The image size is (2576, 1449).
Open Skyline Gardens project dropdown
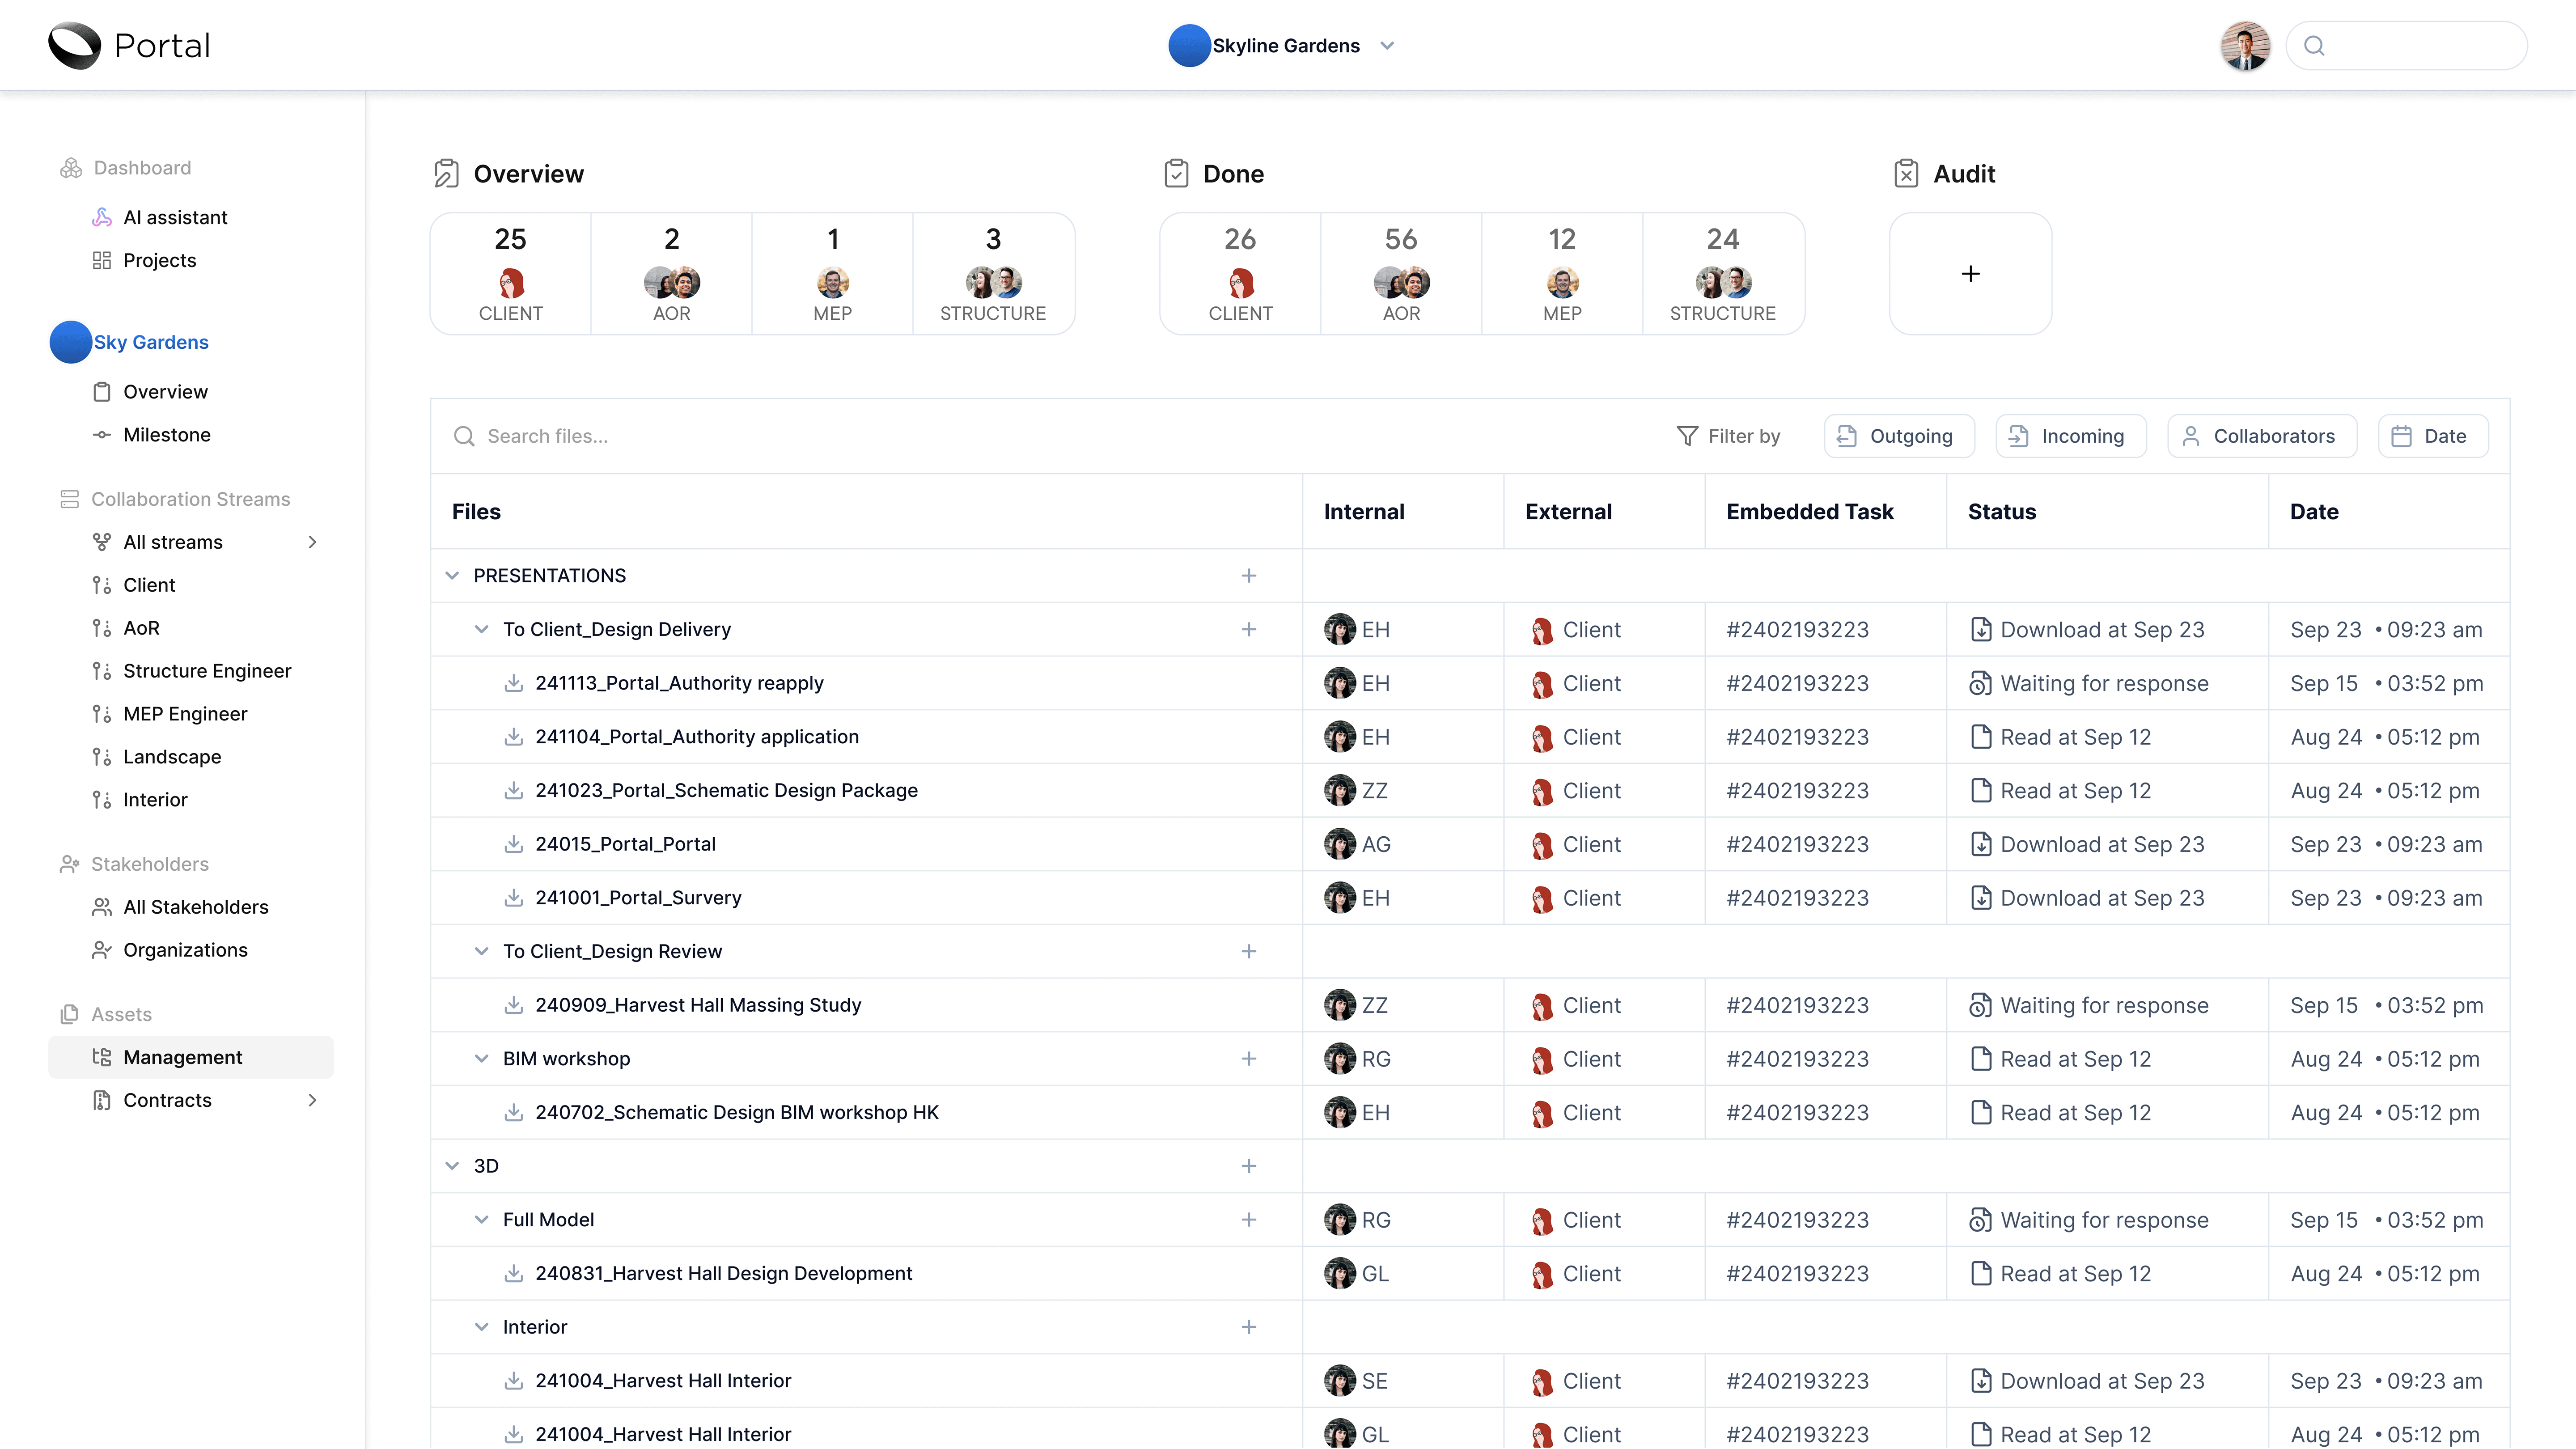(x=1387, y=46)
